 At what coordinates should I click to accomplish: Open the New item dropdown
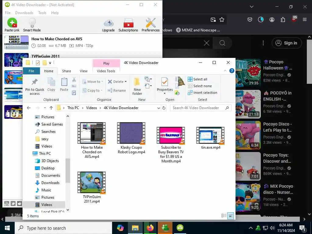(148, 80)
